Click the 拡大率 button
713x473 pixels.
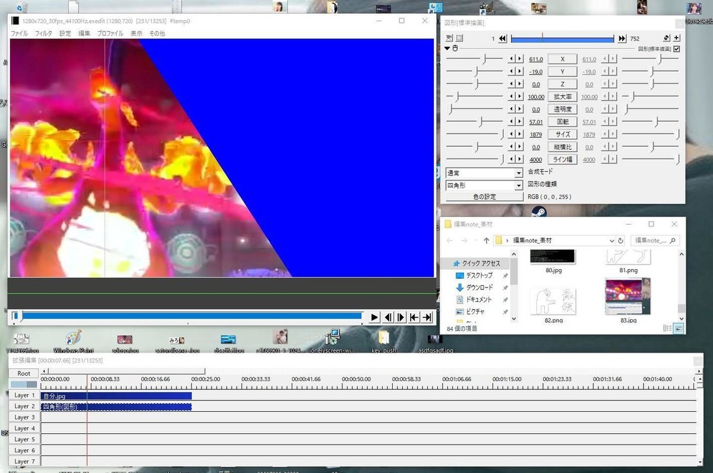tap(562, 97)
